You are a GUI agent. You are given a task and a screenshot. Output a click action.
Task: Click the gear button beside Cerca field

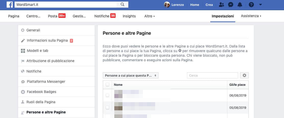tap(244, 75)
